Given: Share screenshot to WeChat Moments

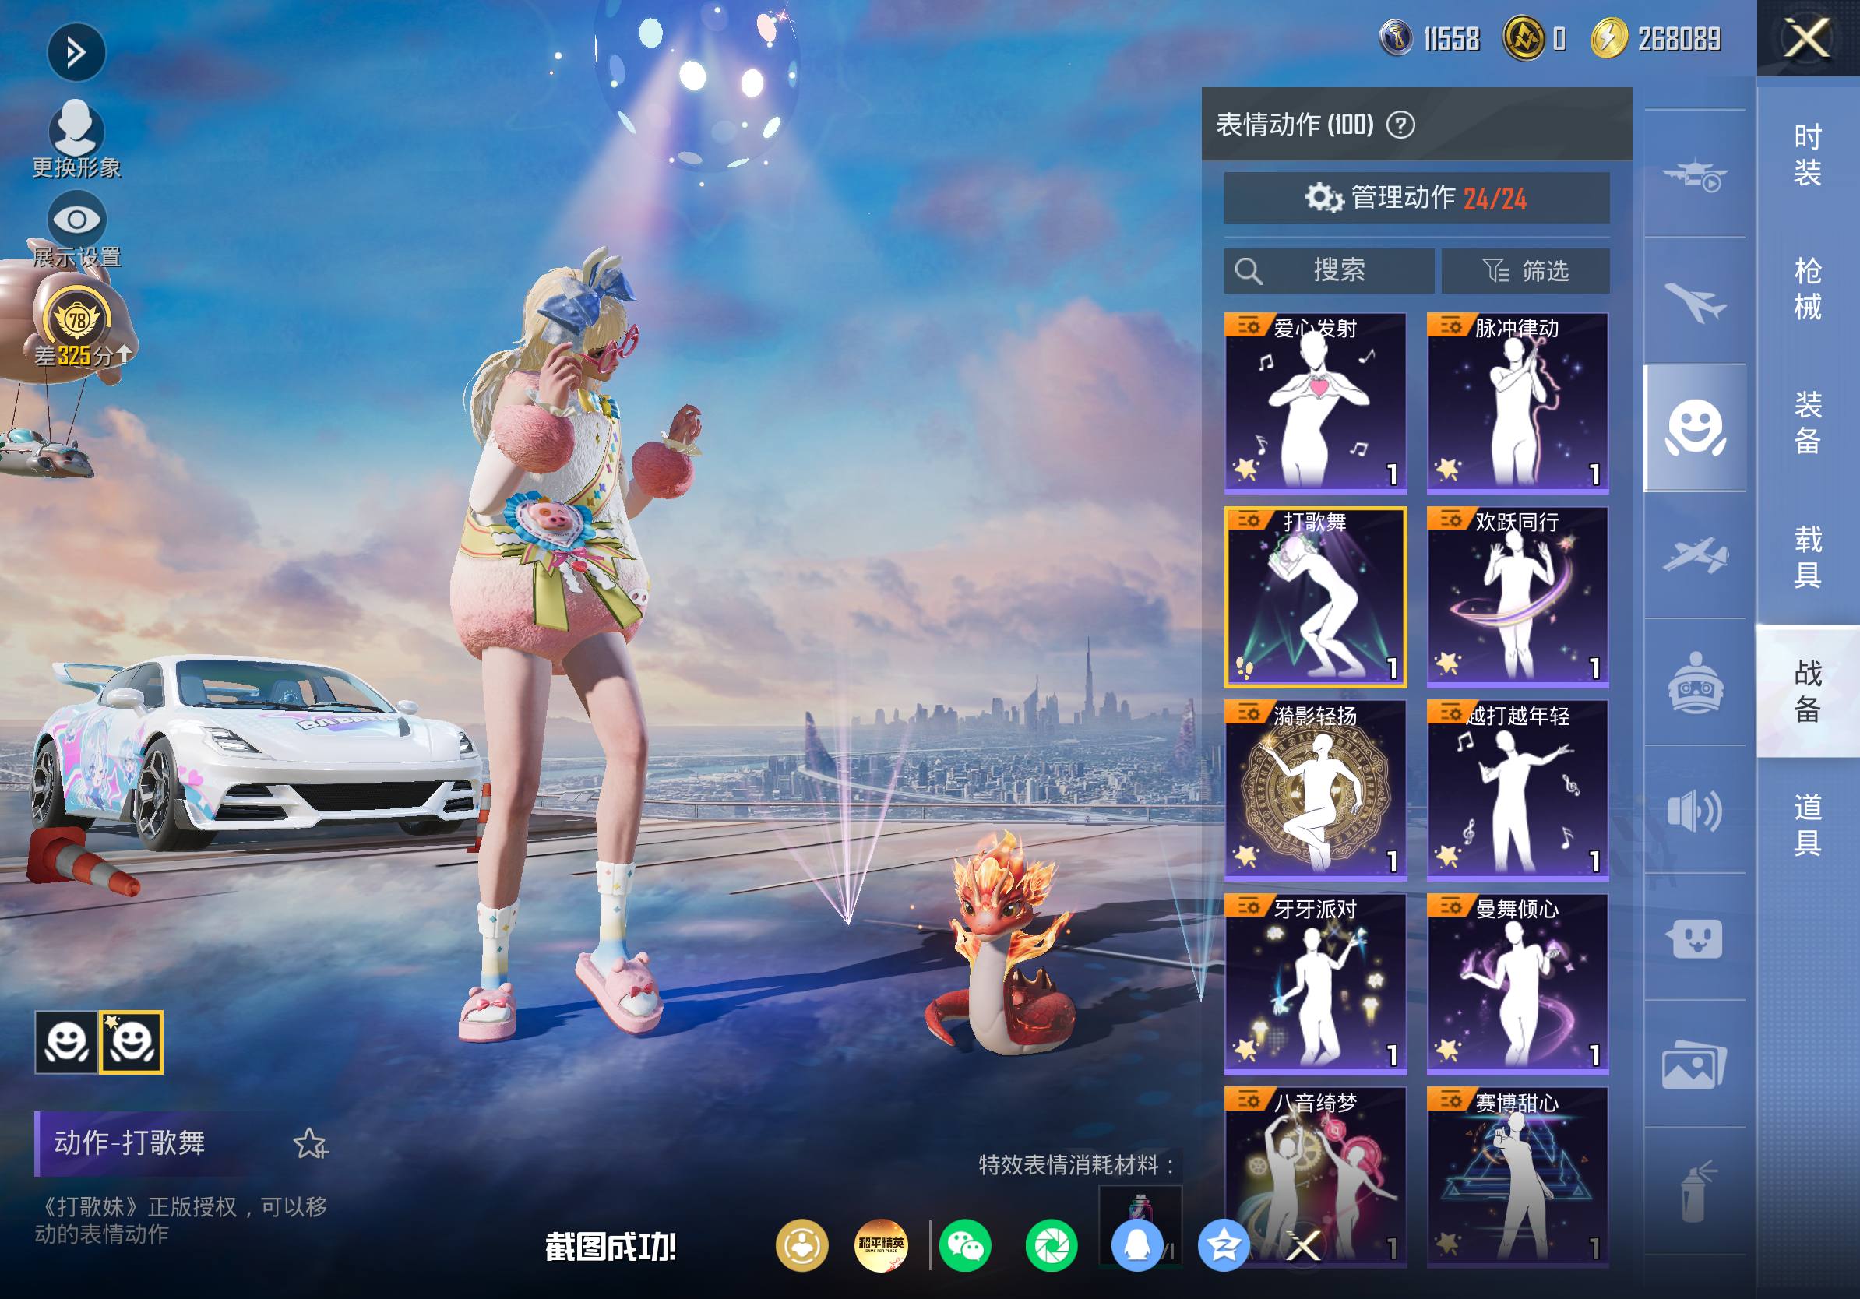Looking at the screenshot, I should pyautogui.click(x=1051, y=1245).
